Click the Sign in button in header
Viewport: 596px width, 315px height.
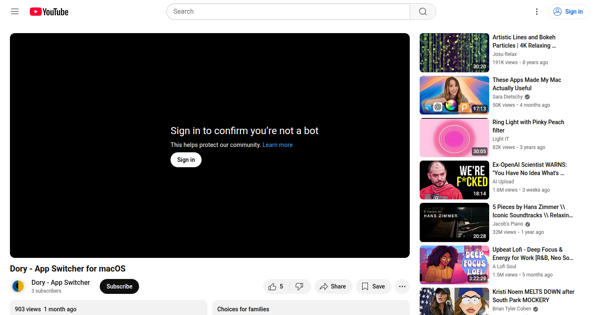click(x=569, y=12)
